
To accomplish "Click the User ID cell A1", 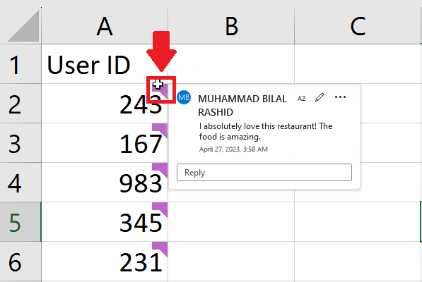I will pos(105,64).
